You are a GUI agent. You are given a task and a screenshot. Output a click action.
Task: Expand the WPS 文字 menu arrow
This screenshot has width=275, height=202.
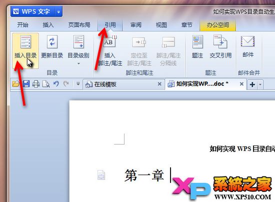pos(58,11)
